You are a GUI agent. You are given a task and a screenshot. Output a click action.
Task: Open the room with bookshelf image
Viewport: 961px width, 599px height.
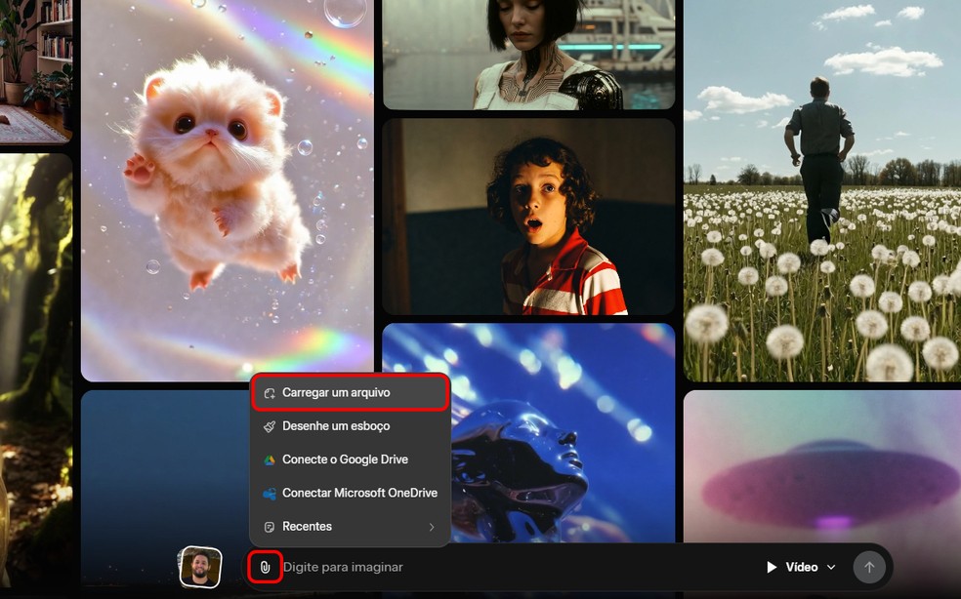(x=36, y=71)
